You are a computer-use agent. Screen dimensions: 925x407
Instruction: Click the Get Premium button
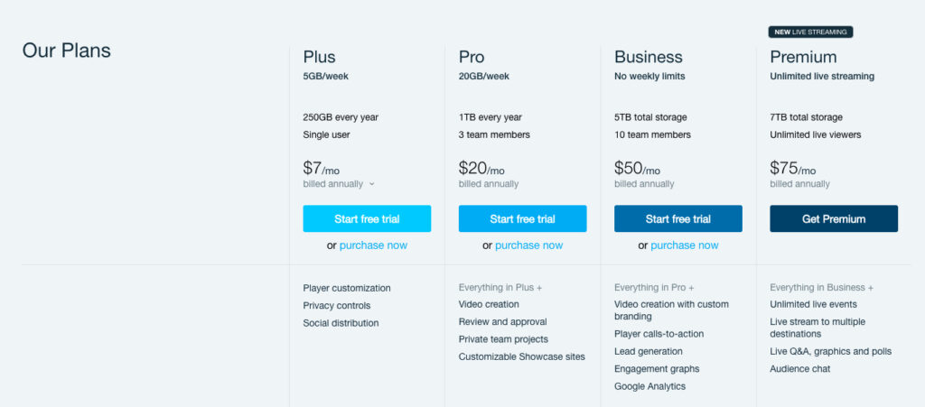[834, 218]
